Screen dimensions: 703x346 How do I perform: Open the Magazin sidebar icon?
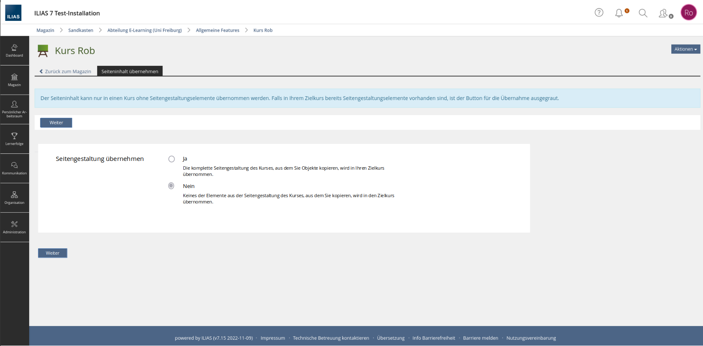click(x=14, y=80)
